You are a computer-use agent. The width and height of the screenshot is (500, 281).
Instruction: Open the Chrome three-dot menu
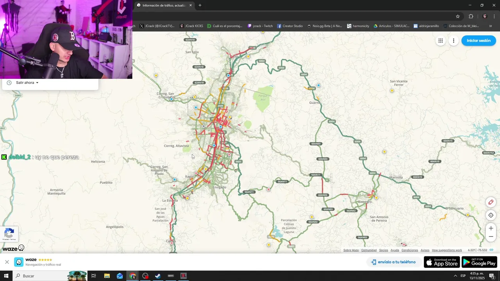click(494, 16)
